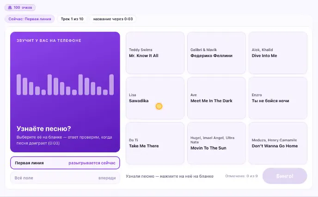The image size is (318, 197).
Task: Click the Сейчас: Первая линия badge
Action: tap(30, 19)
